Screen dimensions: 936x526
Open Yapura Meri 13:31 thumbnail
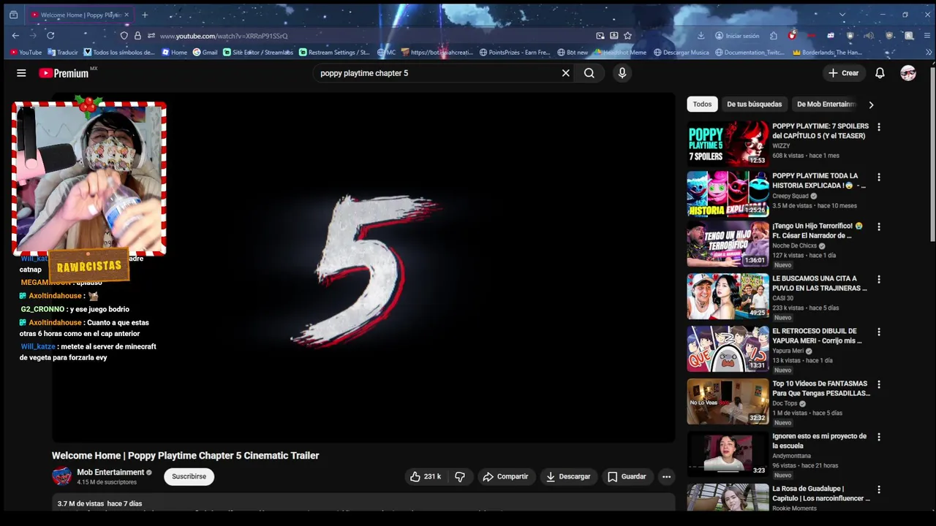tap(728, 348)
